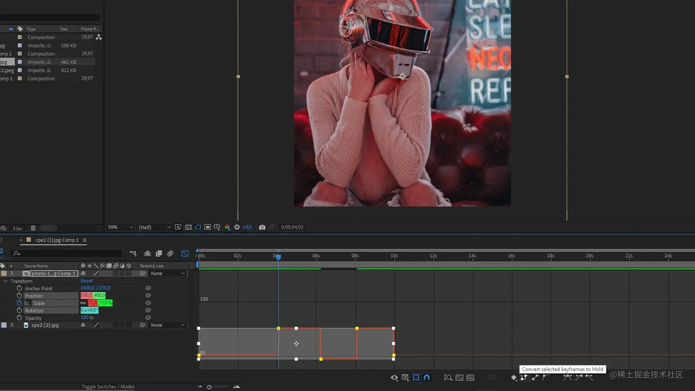This screenshot has height=391, width=695.
Task: Toggle Opacity property stopwatch
Action: [x=19, y=317]
